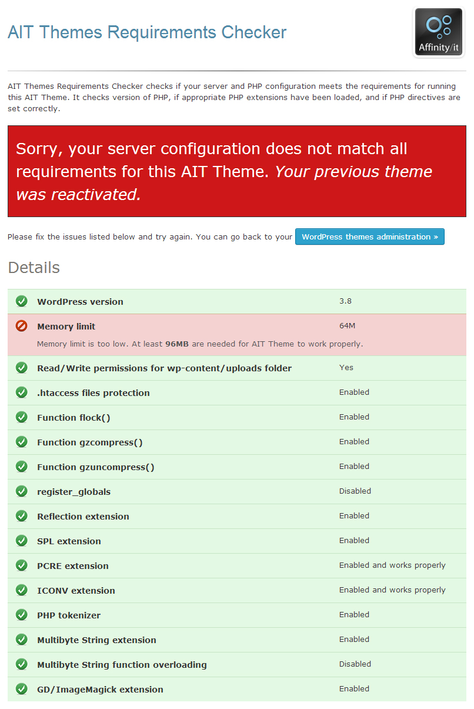The width and height of the screenshot is (474, 709).
Task: Click the check icon beside Multibyte String extension
Action: [x=22, y=640]
